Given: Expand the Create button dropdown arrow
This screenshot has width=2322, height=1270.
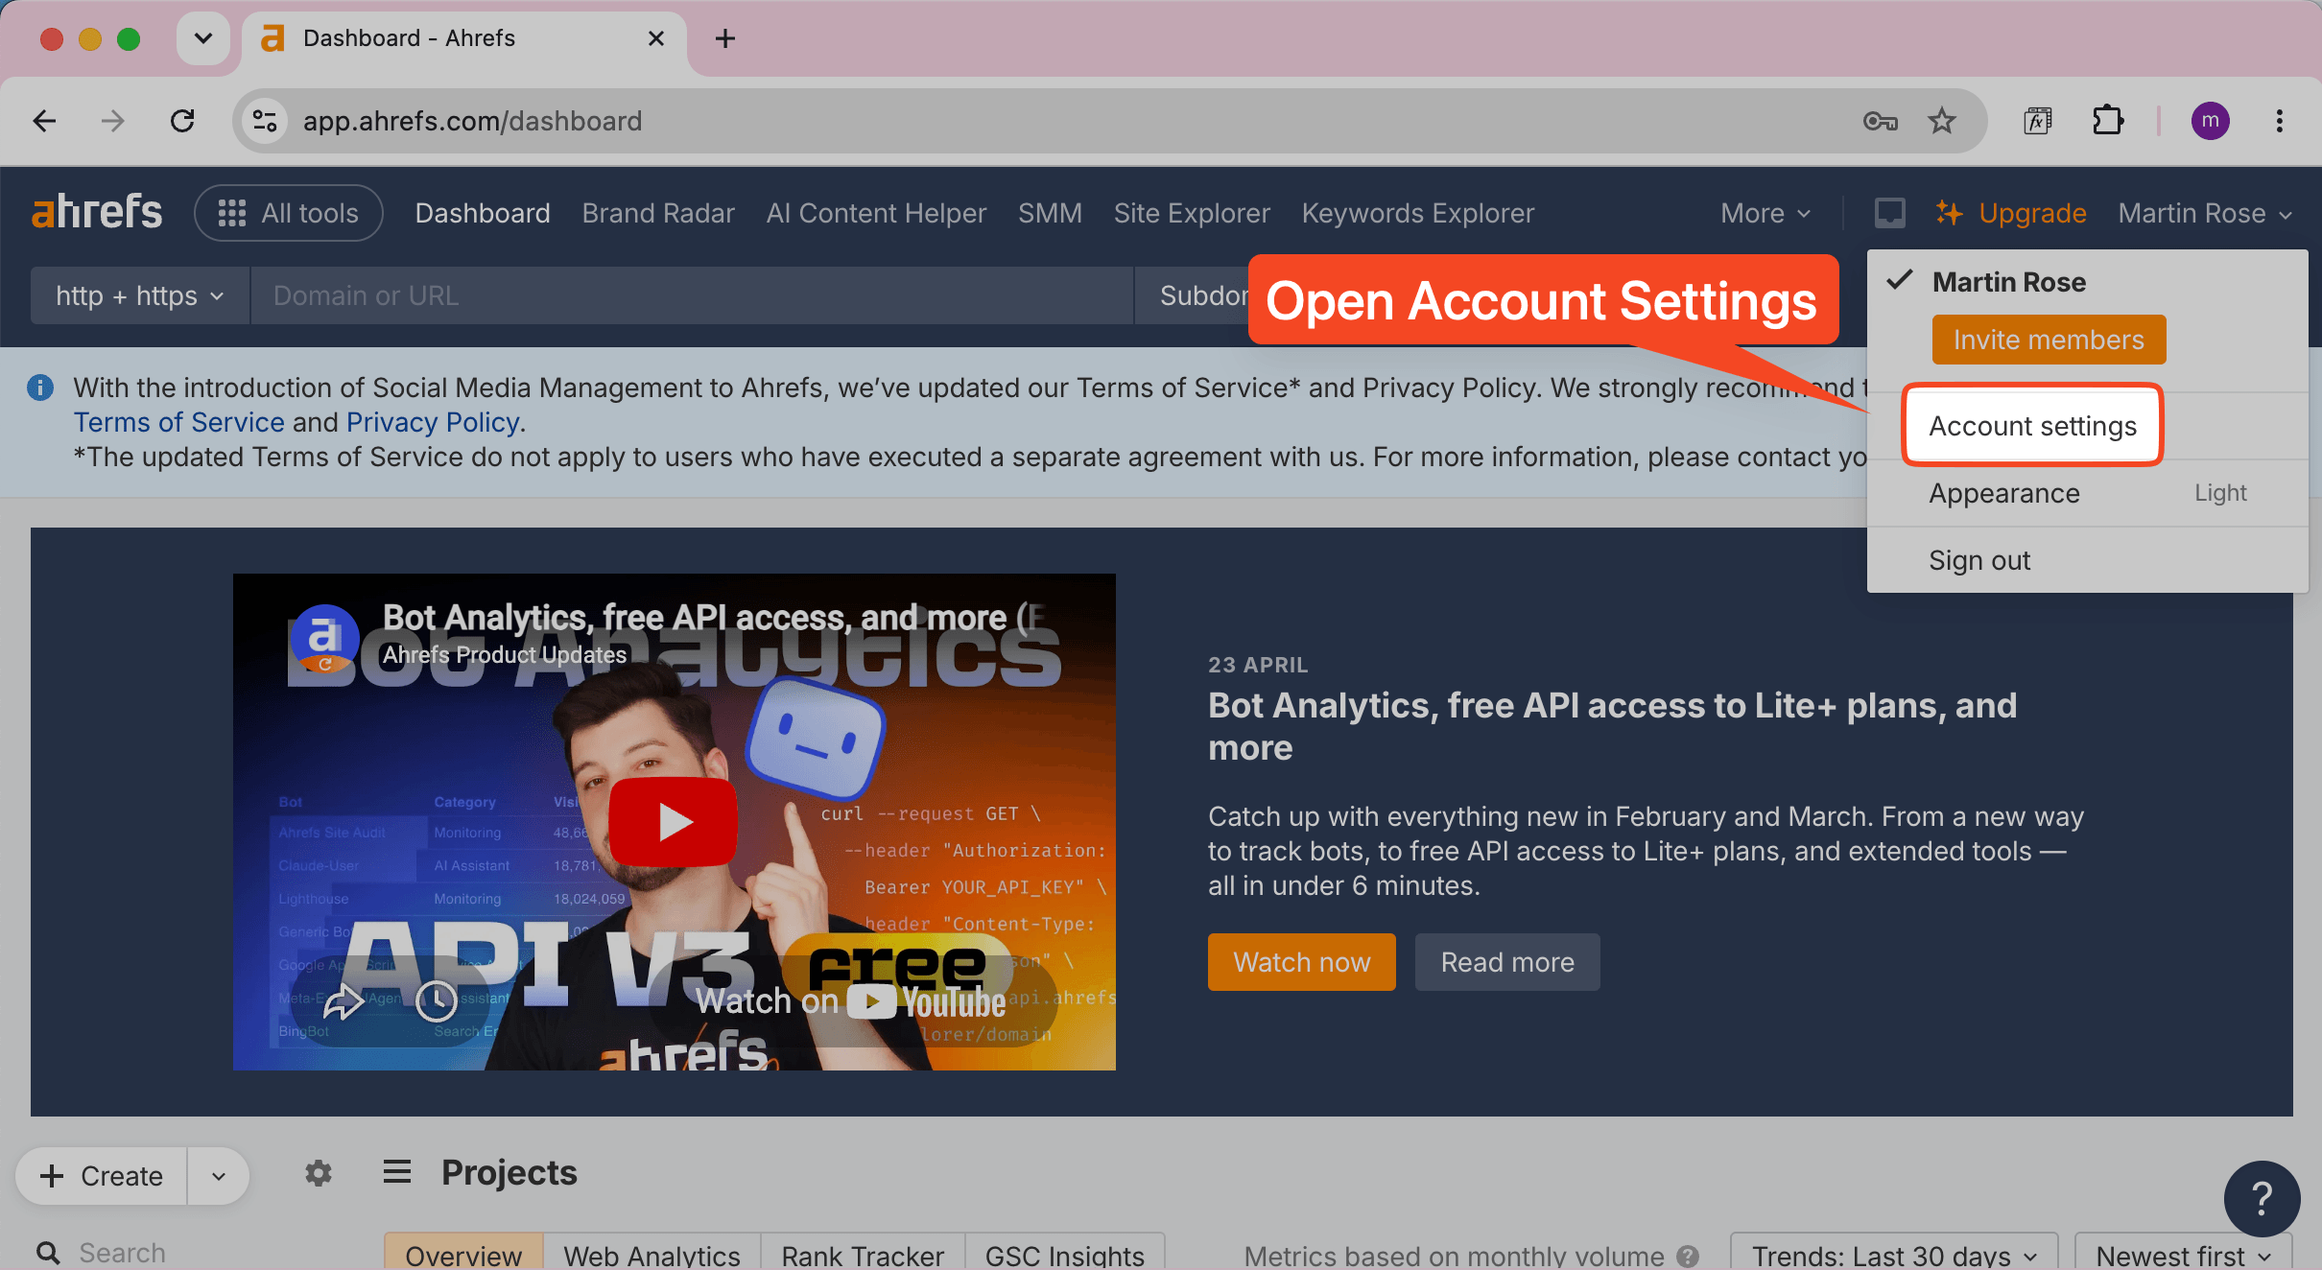Looking at the screenshot, I should tap(219, 1176).
